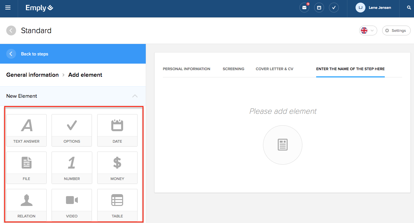Select the Text Answer element tile
The height and width of the screenshot is (223, 414).
point(26,130)
